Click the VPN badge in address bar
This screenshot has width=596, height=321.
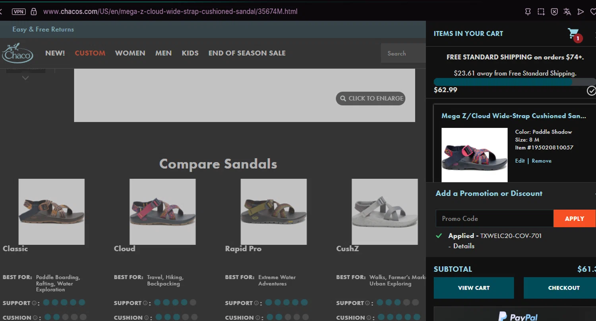point(19,12)
